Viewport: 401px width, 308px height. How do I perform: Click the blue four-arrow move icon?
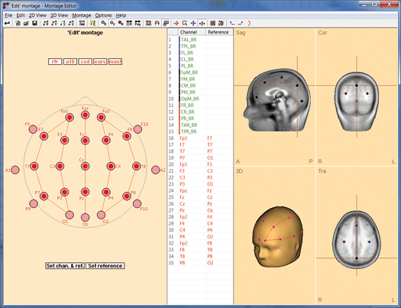[193, 23]
